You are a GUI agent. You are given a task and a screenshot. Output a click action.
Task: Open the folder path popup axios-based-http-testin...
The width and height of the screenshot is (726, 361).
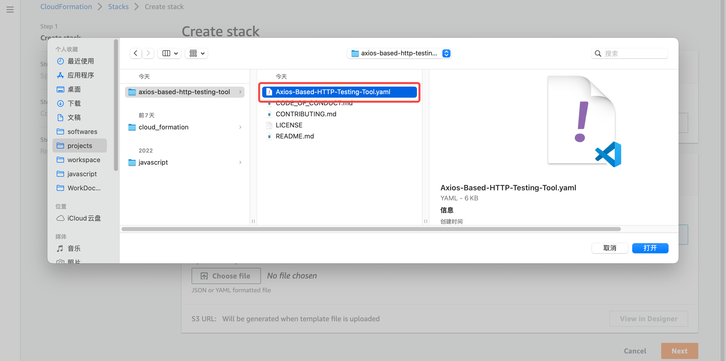pyautogui.click(x=399, y=53)
